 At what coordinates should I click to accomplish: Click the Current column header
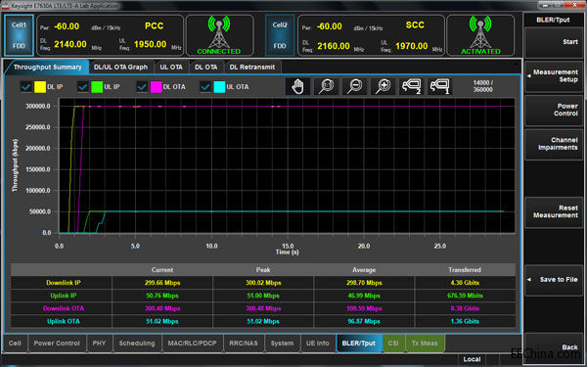[162, 270]
